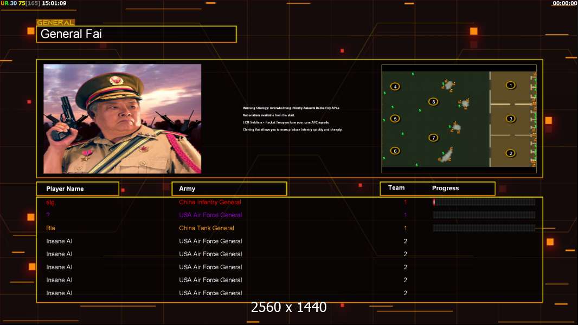Click start position marker 7 on the map
The width and height of the screenshot is (578, 325).
click(x=433, y=138)
